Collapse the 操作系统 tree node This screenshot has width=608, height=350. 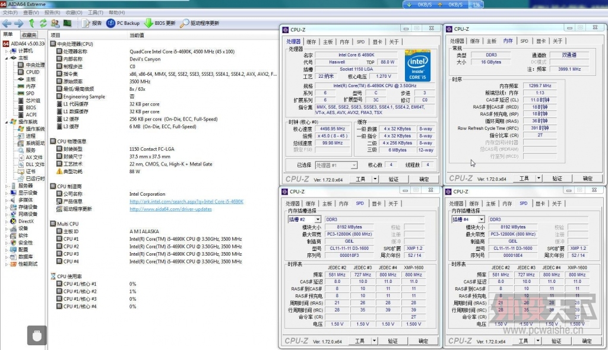pyautogui.click(x=6, y=122)
